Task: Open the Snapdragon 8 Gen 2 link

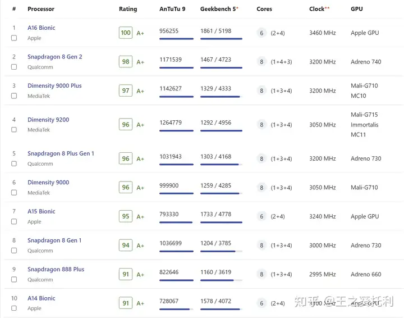Action: click(55, 57)
